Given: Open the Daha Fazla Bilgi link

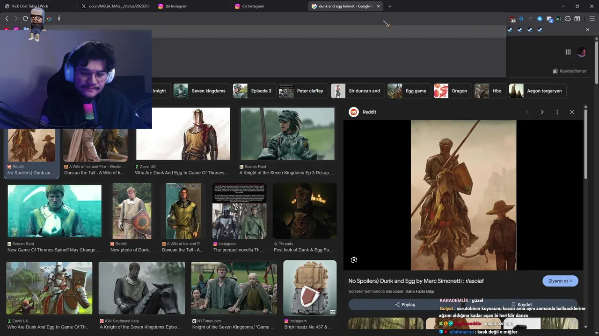Looking at the screenshot, I should tap(420, 292).
